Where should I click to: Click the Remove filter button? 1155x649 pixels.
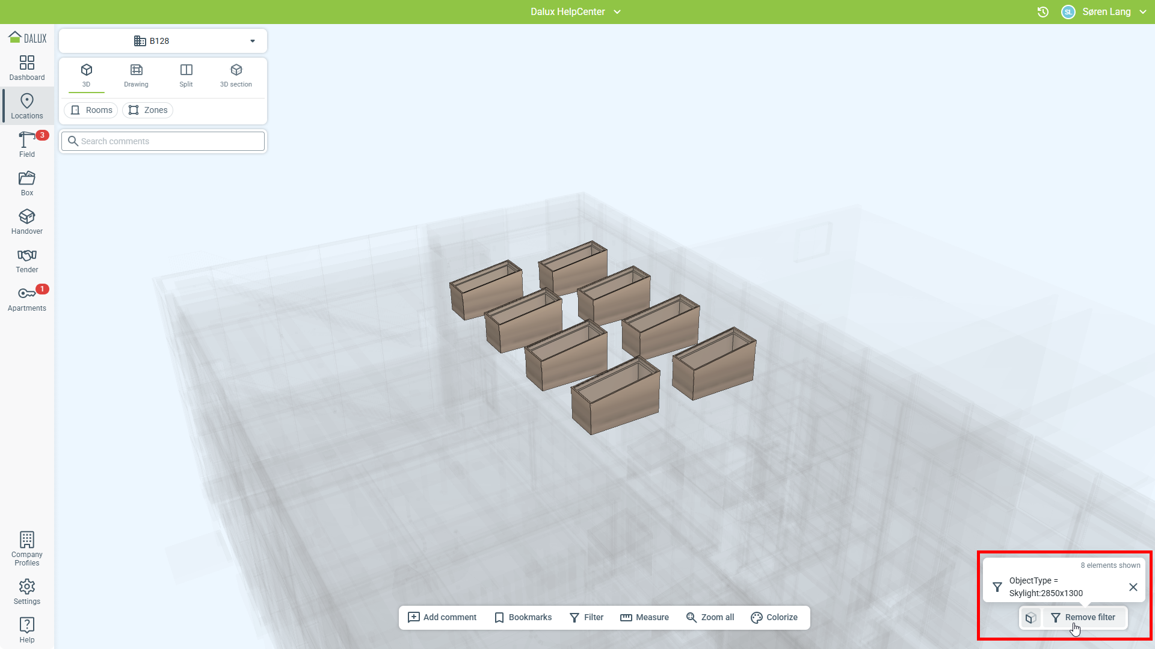coord(1083,617)
